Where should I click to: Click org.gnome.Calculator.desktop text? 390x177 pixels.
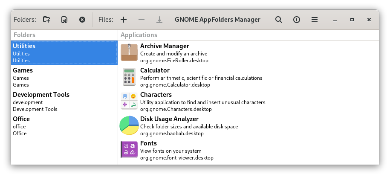pyautogui.click(x=175, y=85)
